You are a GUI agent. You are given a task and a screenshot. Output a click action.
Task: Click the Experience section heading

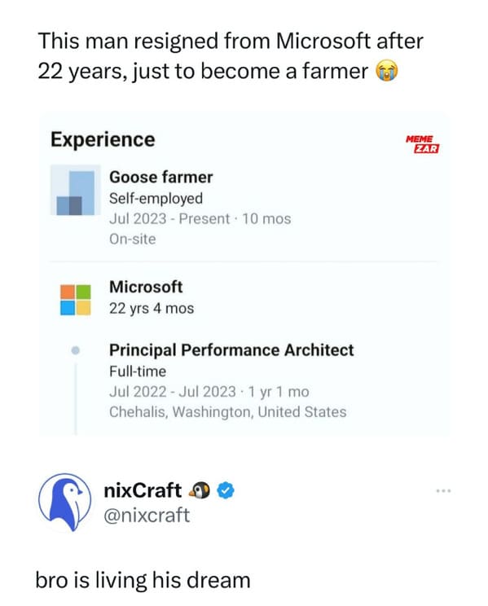pyautogui.click(x=103, y=139)
